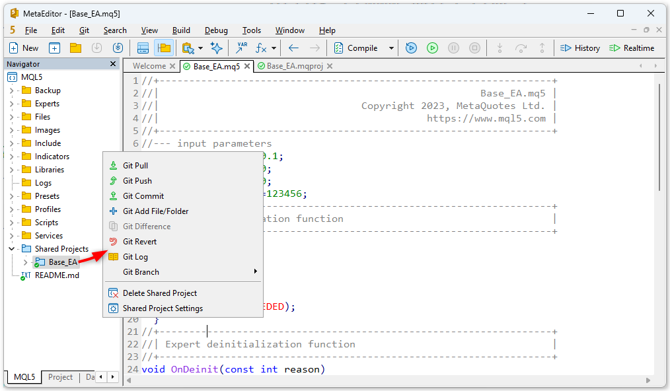Switch to the MQL5 bottom tab
The width and height of the screenshot is (670, 391).
pyautogui.click(x=24, y=377)
